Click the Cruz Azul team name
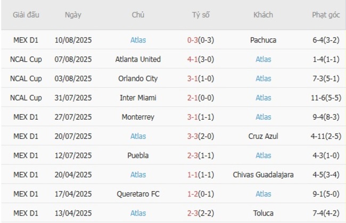Image resolution: width=346 pixels, height=223 pixels. coord(263,136)
